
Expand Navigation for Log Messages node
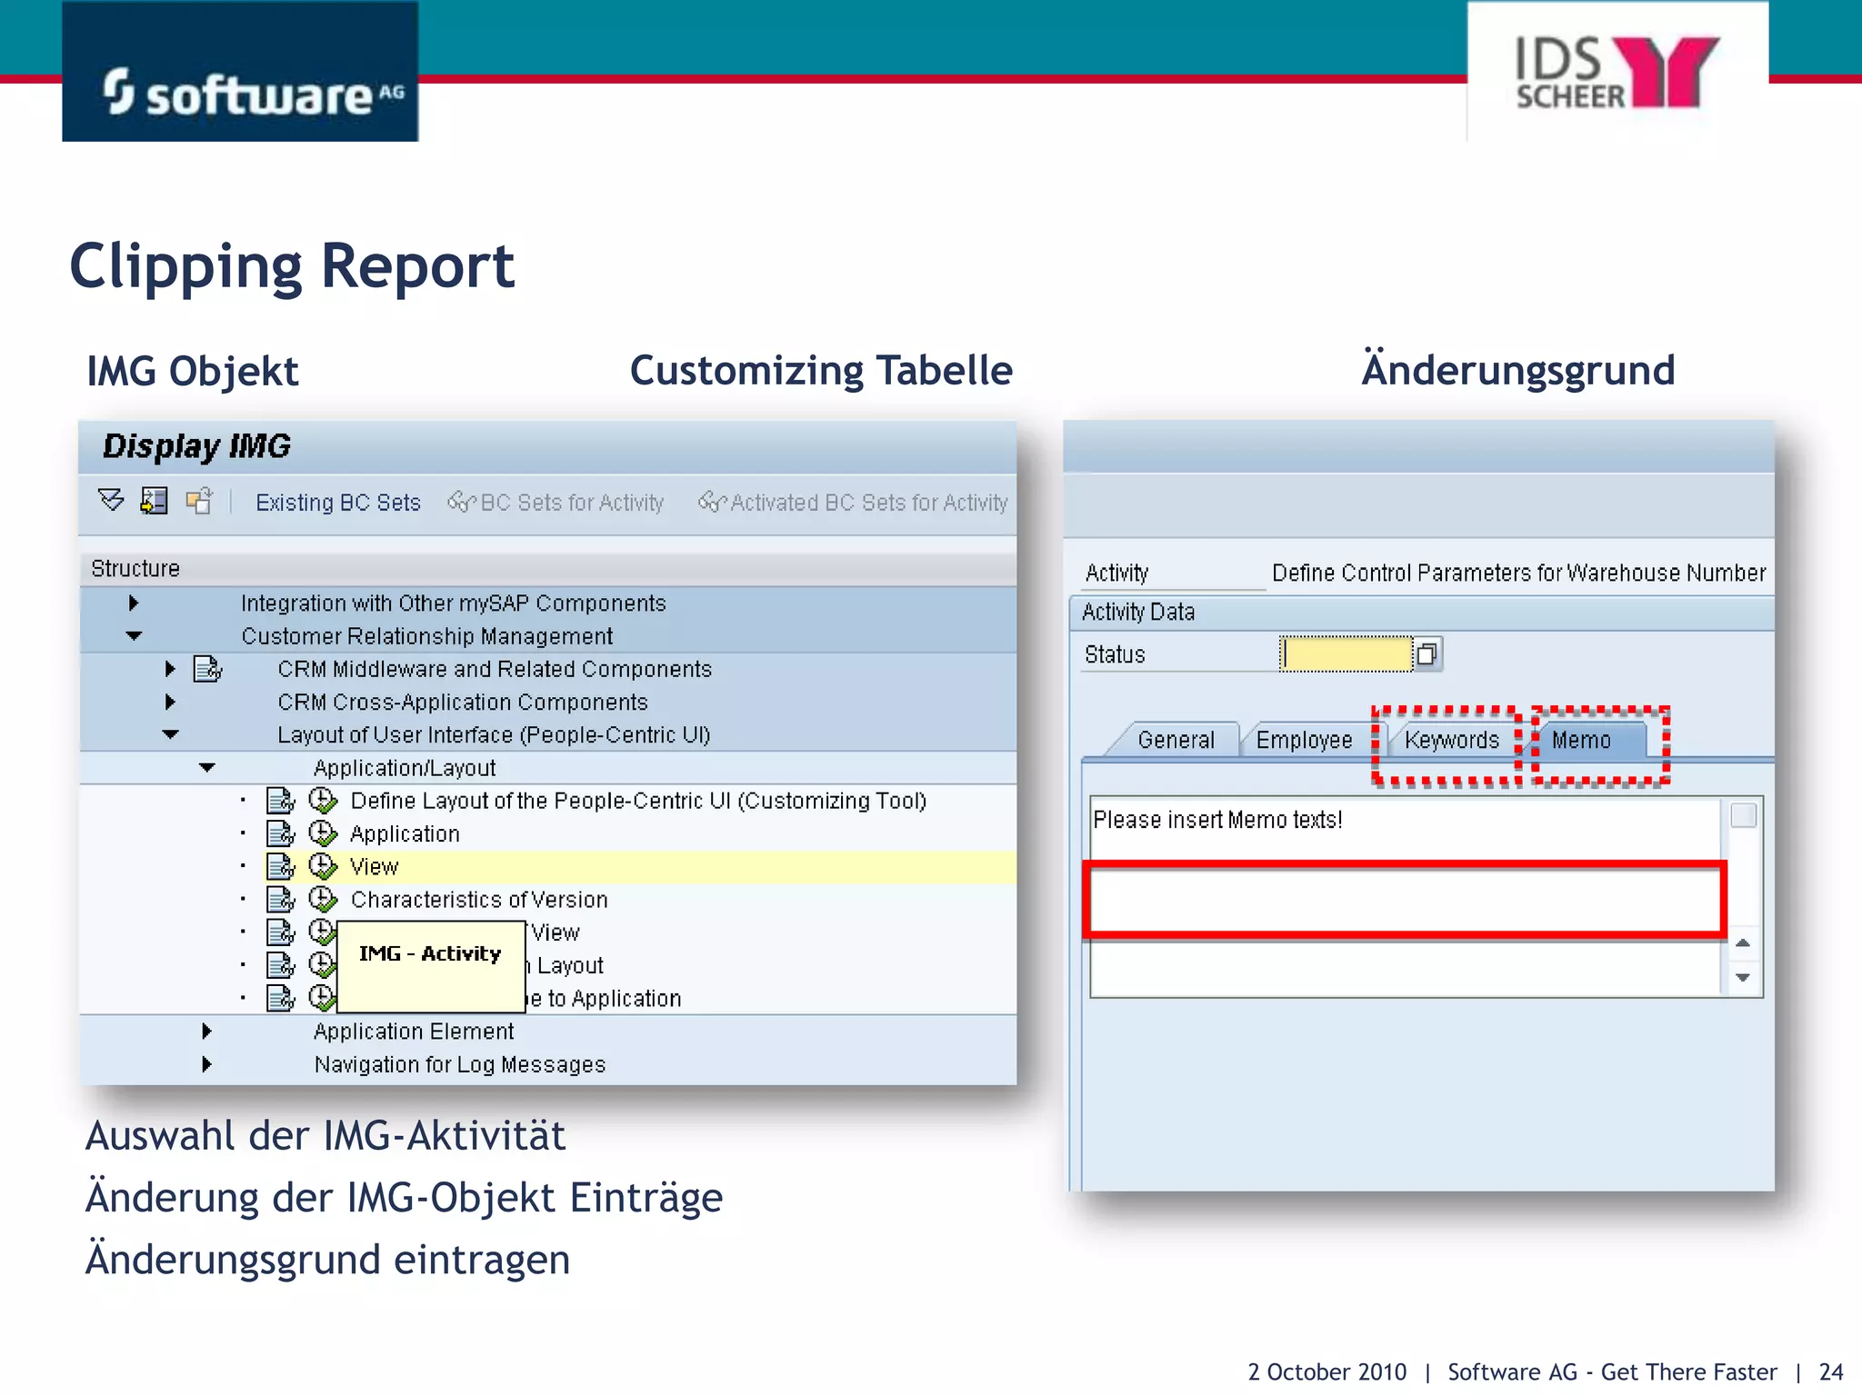207,1063
